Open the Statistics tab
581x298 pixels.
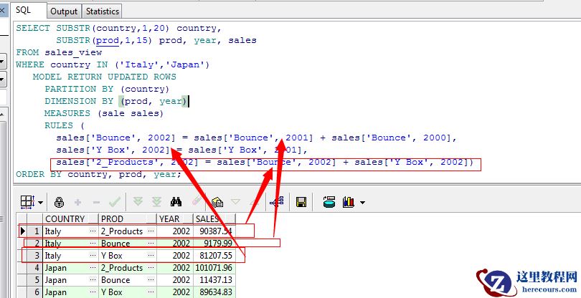(x=102, y=11)
